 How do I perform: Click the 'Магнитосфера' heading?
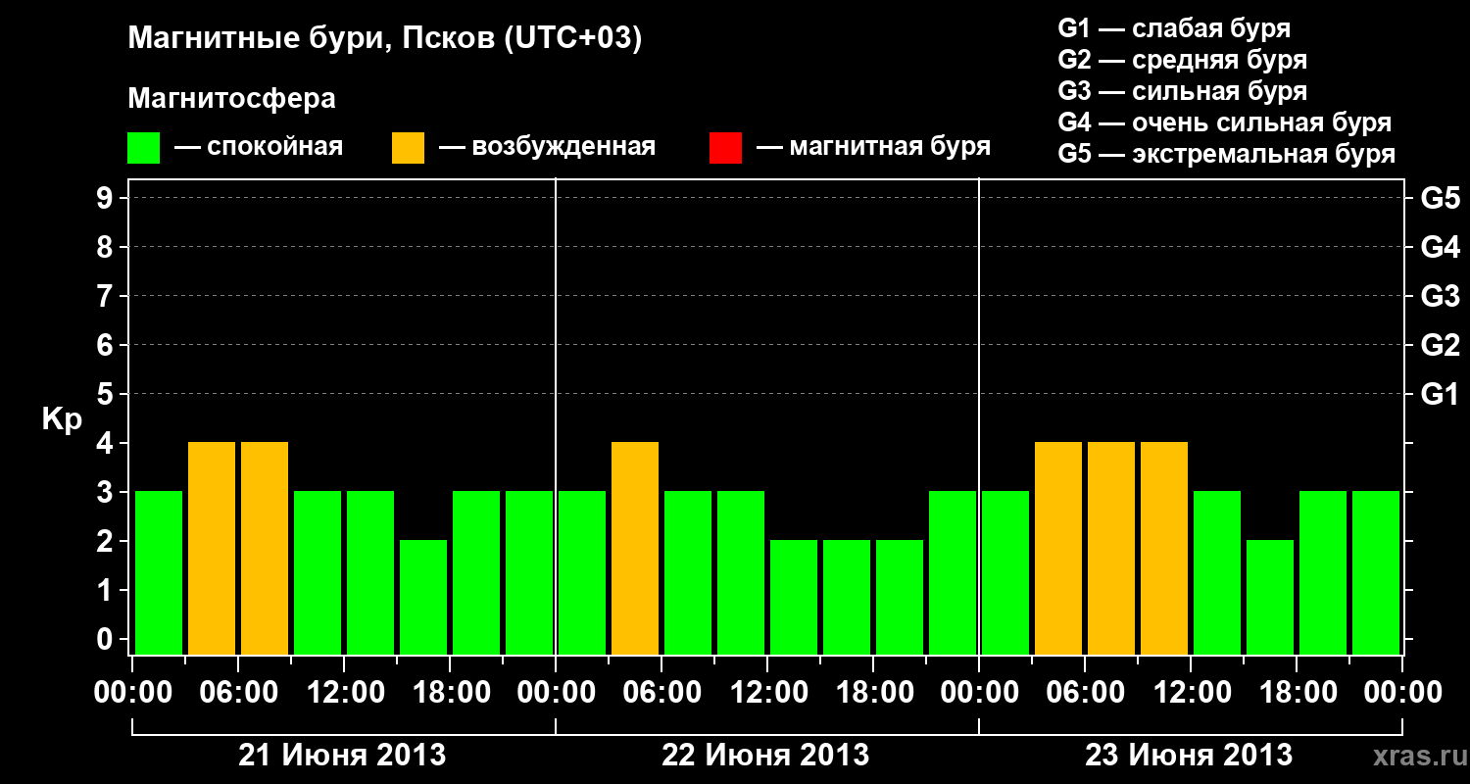pyautogui.click(x=232, y=99)
